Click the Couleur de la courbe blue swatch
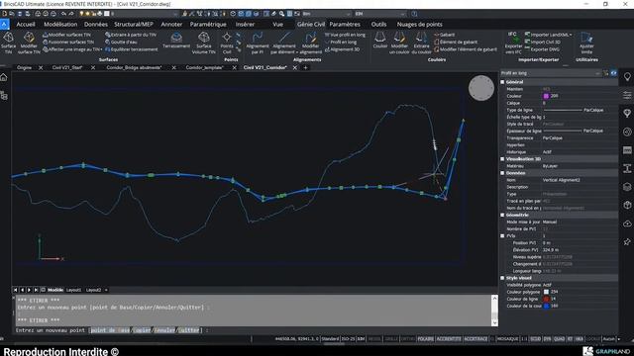634x356 pixels. [x=546, y=306]
